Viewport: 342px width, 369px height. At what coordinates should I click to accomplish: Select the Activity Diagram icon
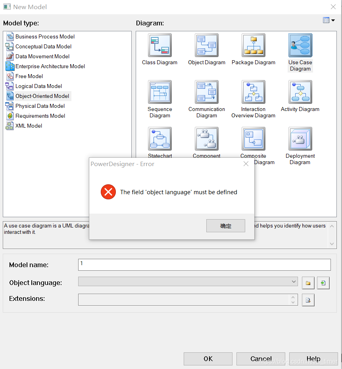point(300,92)
